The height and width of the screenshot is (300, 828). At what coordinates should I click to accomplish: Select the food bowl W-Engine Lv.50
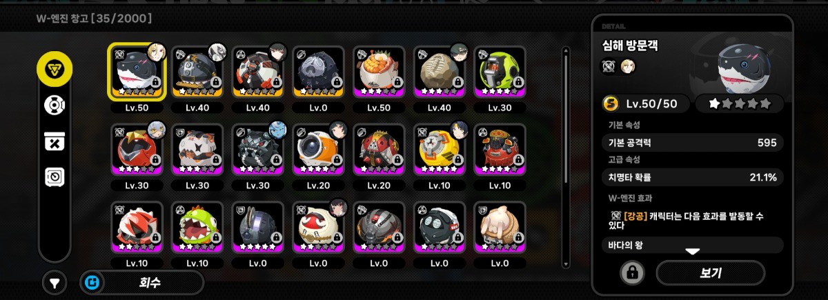click(x=379, y=72)
